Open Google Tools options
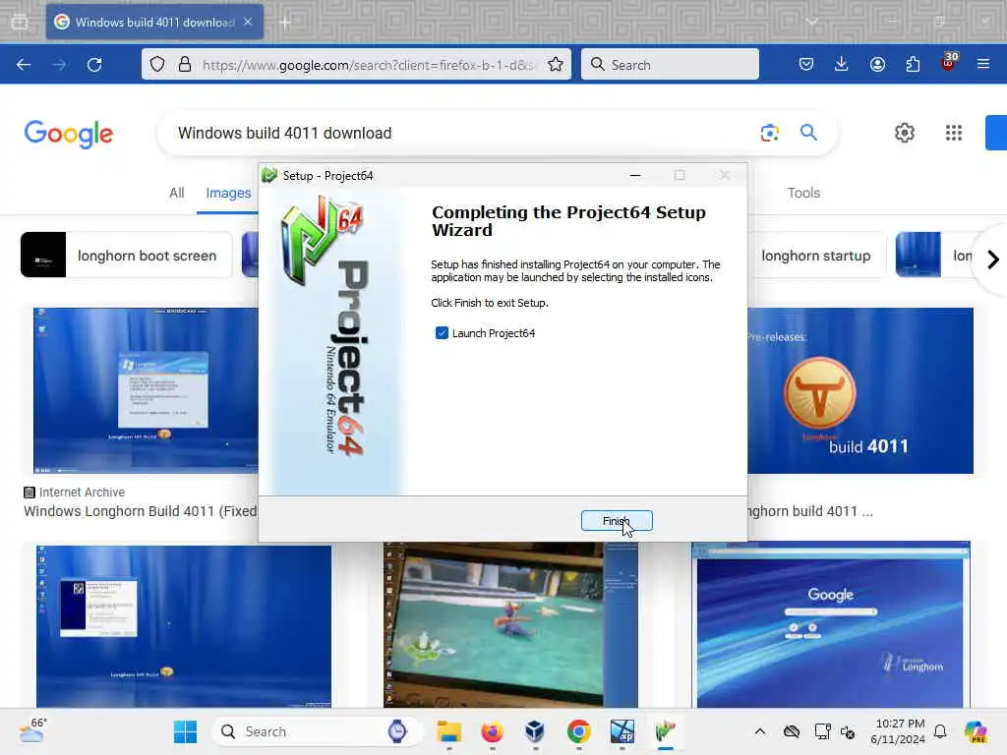Image resolution: width=1007 pixels, height=755 pixels. tap(803, 193)
